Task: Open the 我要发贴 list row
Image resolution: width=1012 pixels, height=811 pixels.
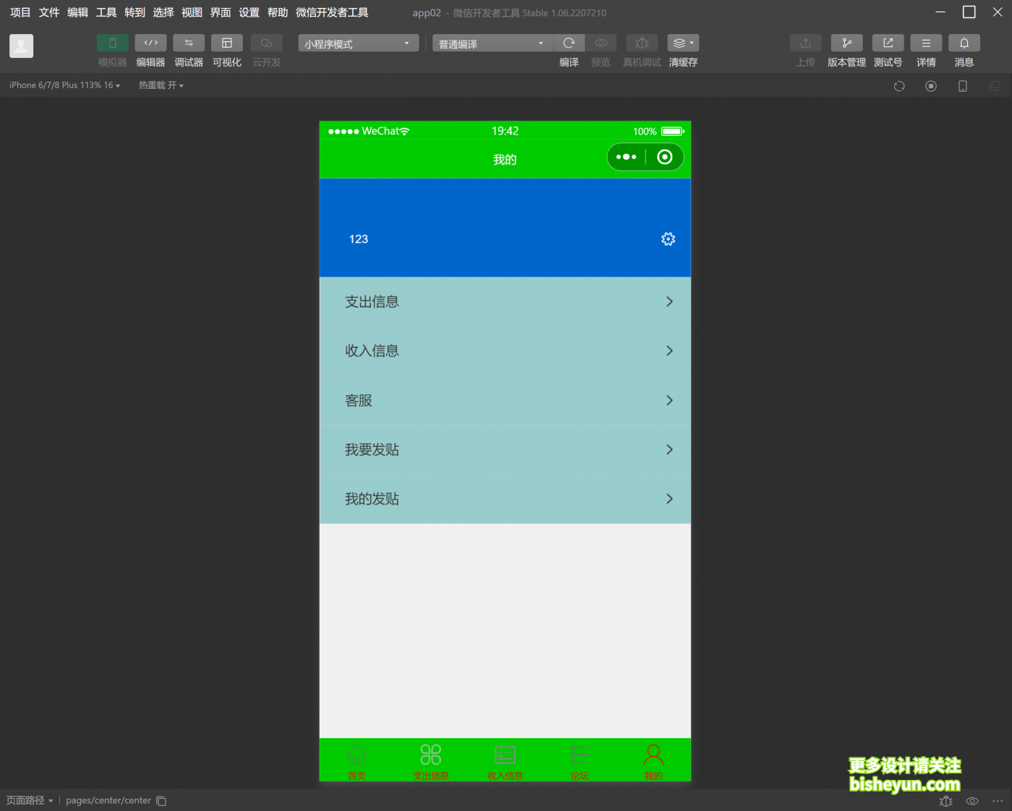Action: tap(505, 450)
